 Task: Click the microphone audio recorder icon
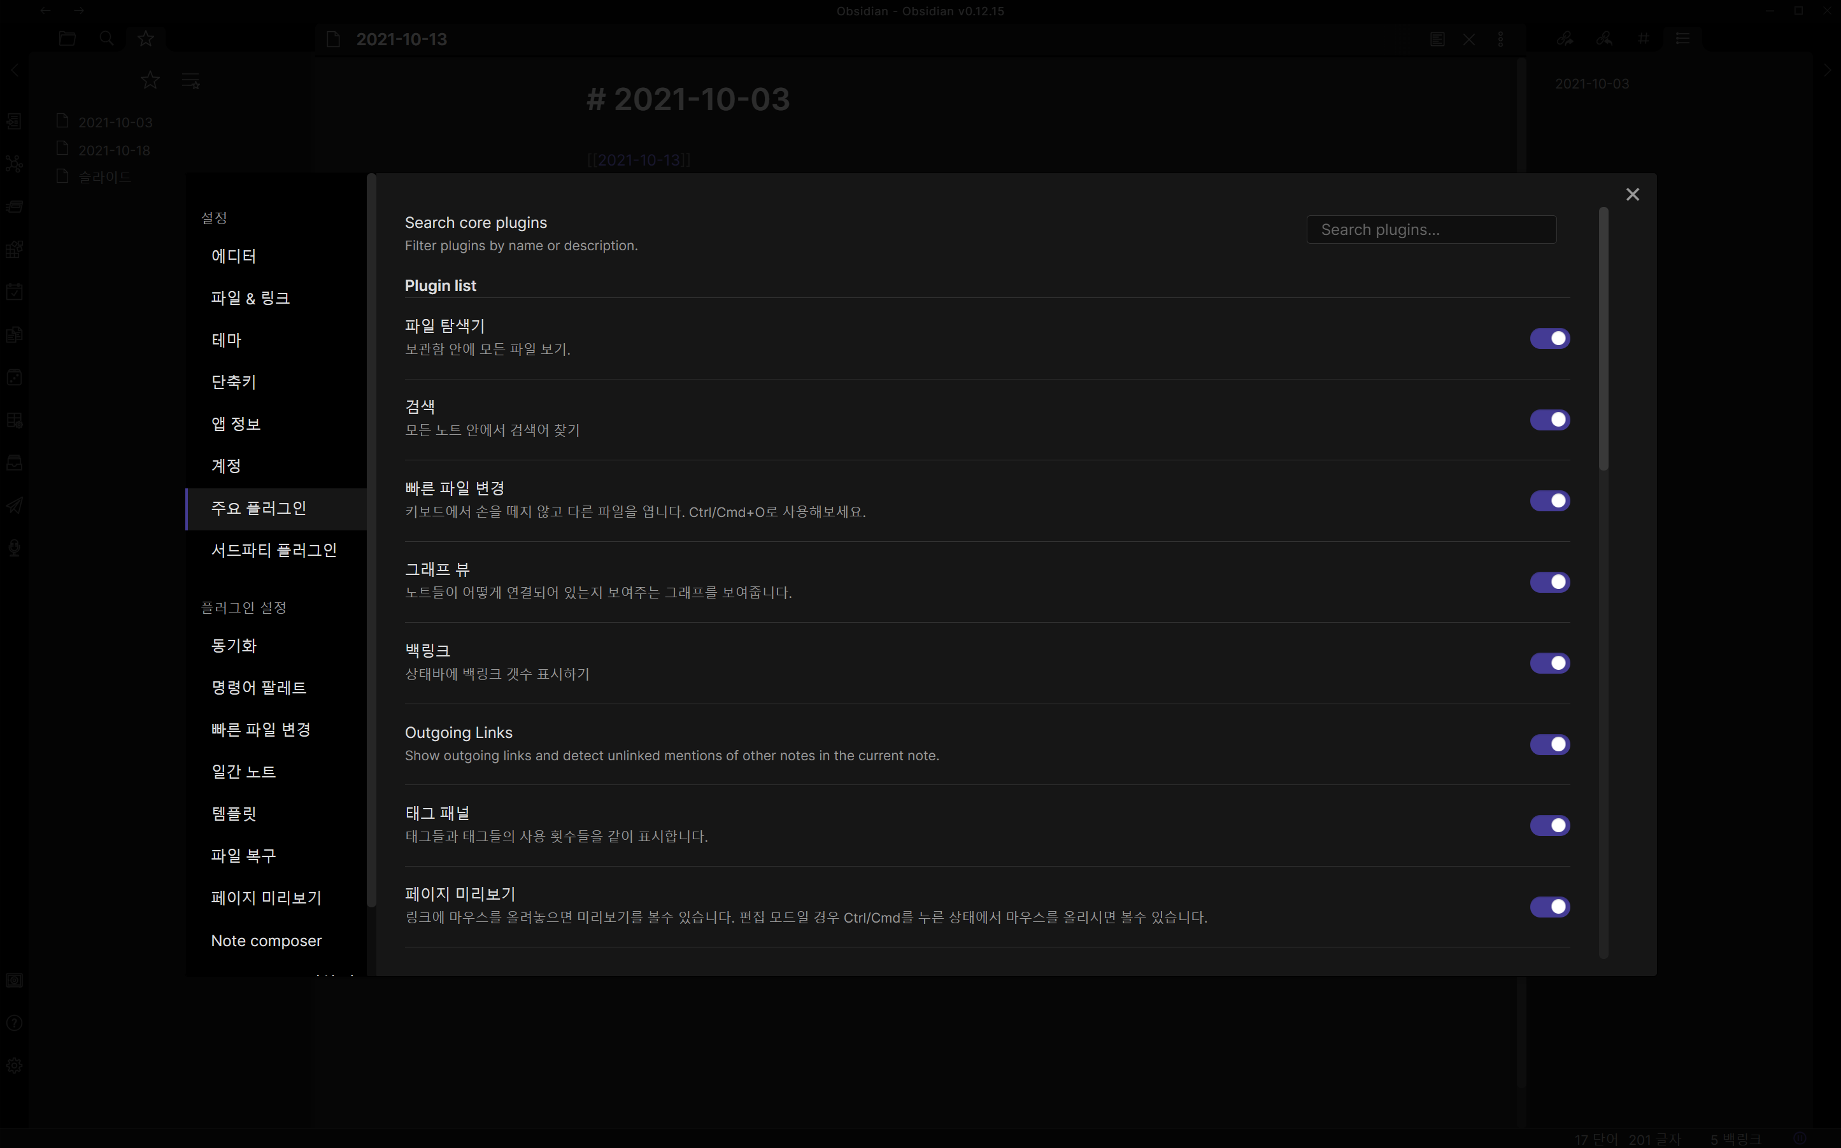15,548
